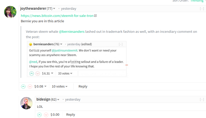Upvote joythewanderer's comment
The image size is (206, 118).
click(23, 87)
